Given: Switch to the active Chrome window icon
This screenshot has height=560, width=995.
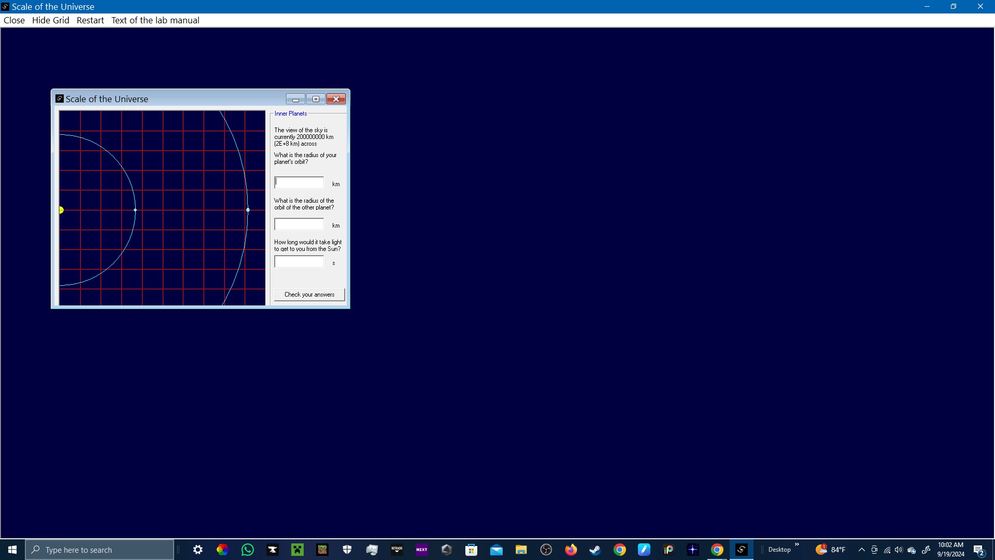Looking at the screenshot, I should (717, 550).
